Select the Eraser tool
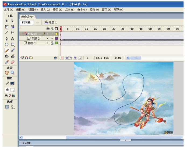Viewport: 194px width, 147px height. click(13, 62)
